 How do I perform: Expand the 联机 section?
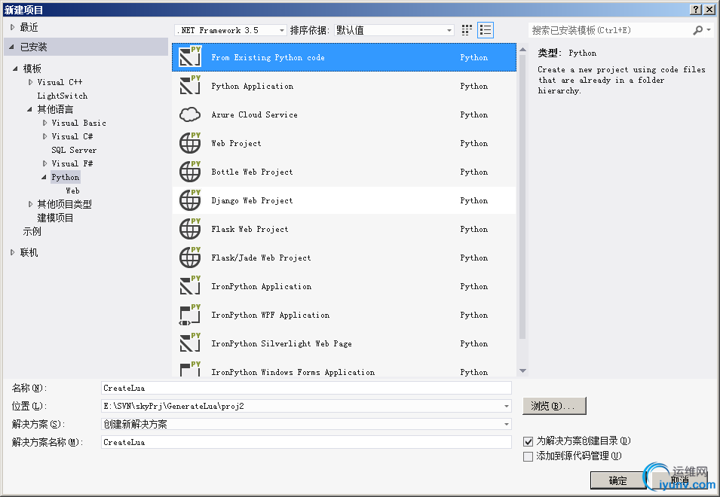(12, 252)
